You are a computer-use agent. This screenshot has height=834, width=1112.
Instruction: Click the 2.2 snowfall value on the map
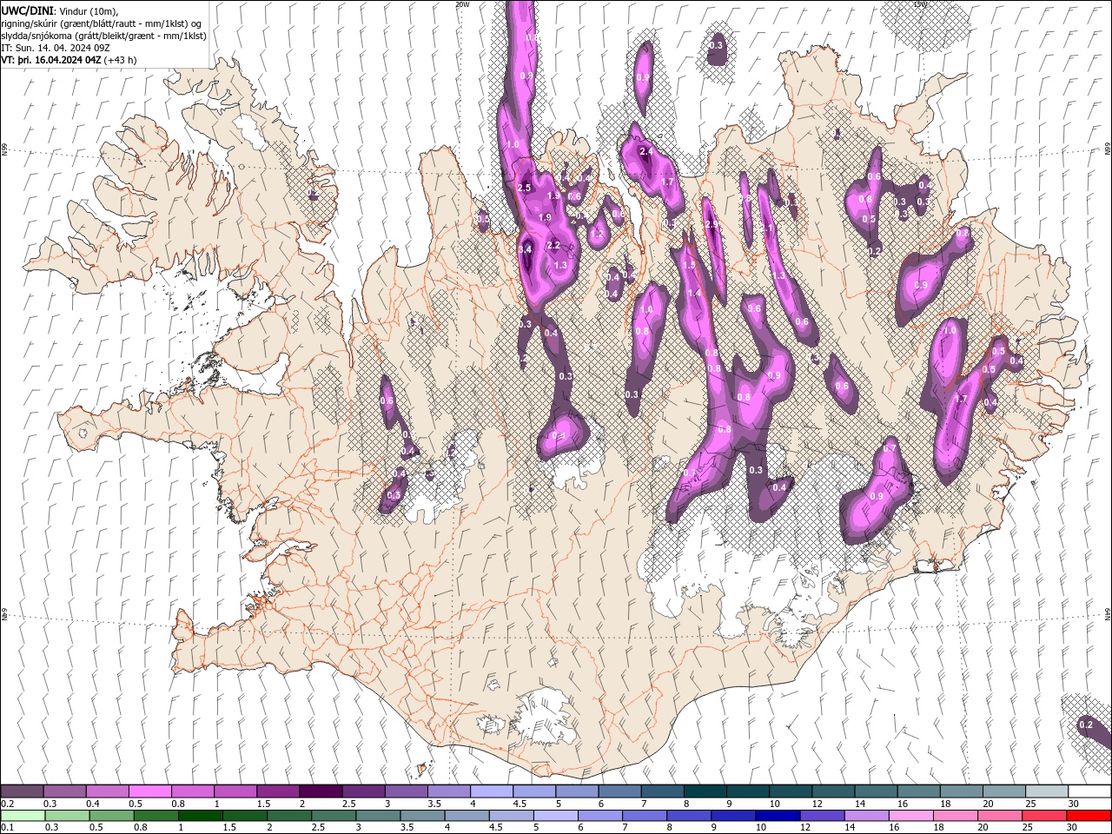553,246
